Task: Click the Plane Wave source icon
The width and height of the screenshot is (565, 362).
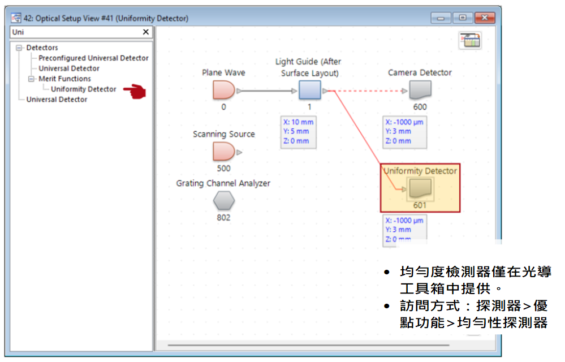Action: (x=224, y=90)
